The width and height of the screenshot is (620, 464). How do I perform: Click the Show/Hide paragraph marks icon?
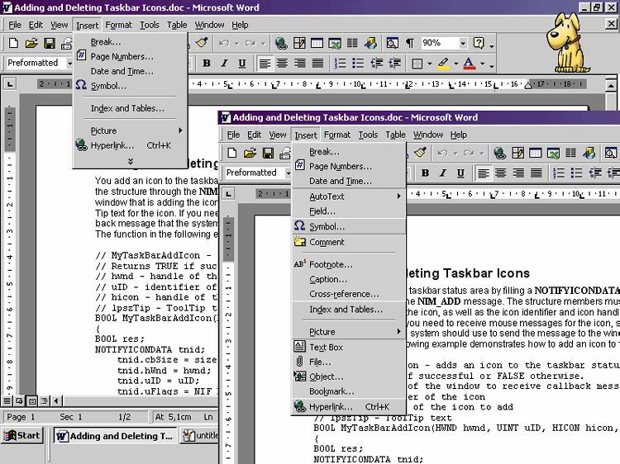click(410, 43)
